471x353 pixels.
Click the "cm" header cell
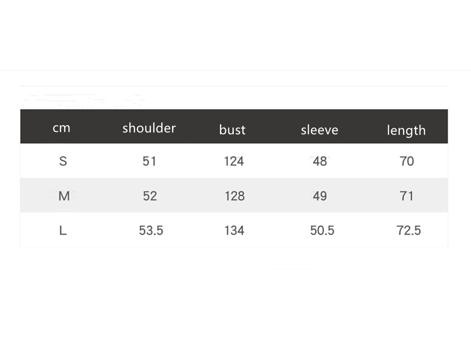pos(61,127)
